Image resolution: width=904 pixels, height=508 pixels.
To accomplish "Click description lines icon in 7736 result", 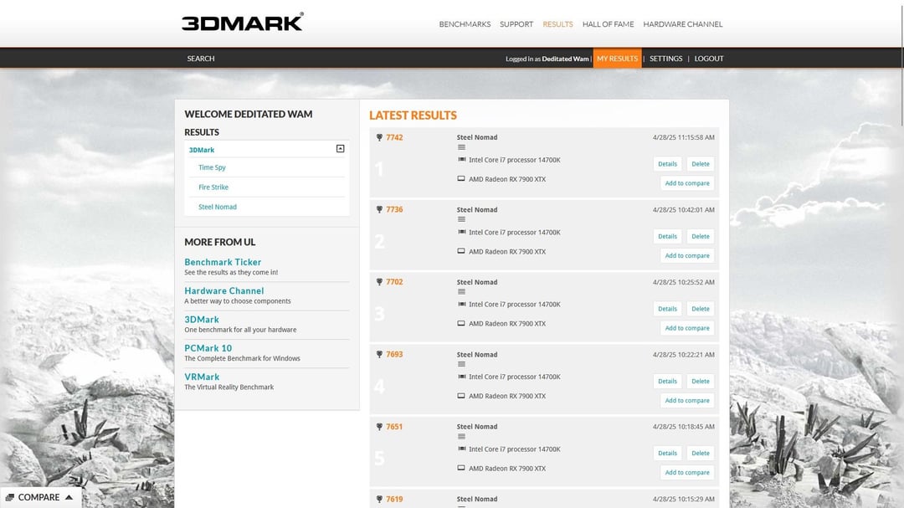I will pyautogui.click(x=461, y=219).
